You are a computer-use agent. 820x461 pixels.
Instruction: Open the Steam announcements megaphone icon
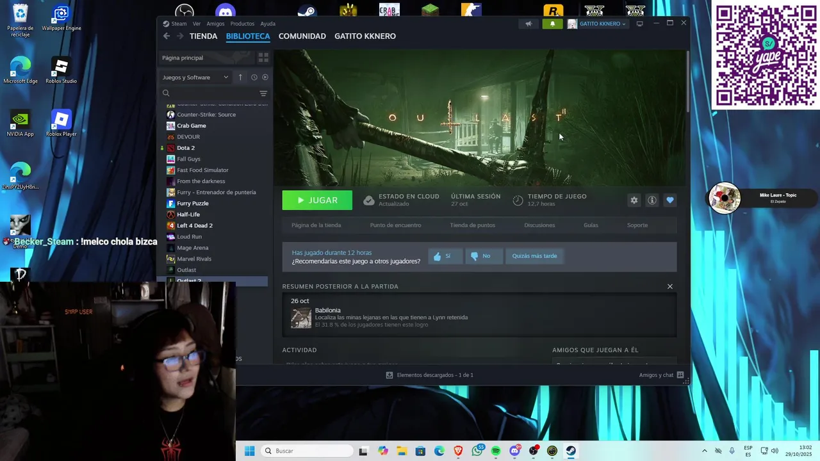click(x=529, y=24)
